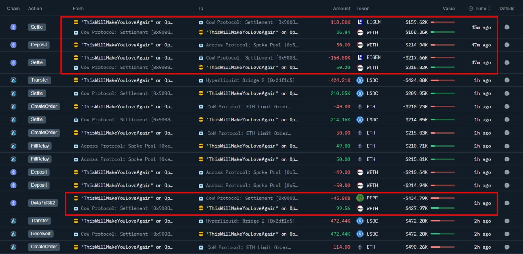Click Hyperliquid Bridge 2 robot icon in -424.21K row
Screen dimensions: 523x254
201,80
